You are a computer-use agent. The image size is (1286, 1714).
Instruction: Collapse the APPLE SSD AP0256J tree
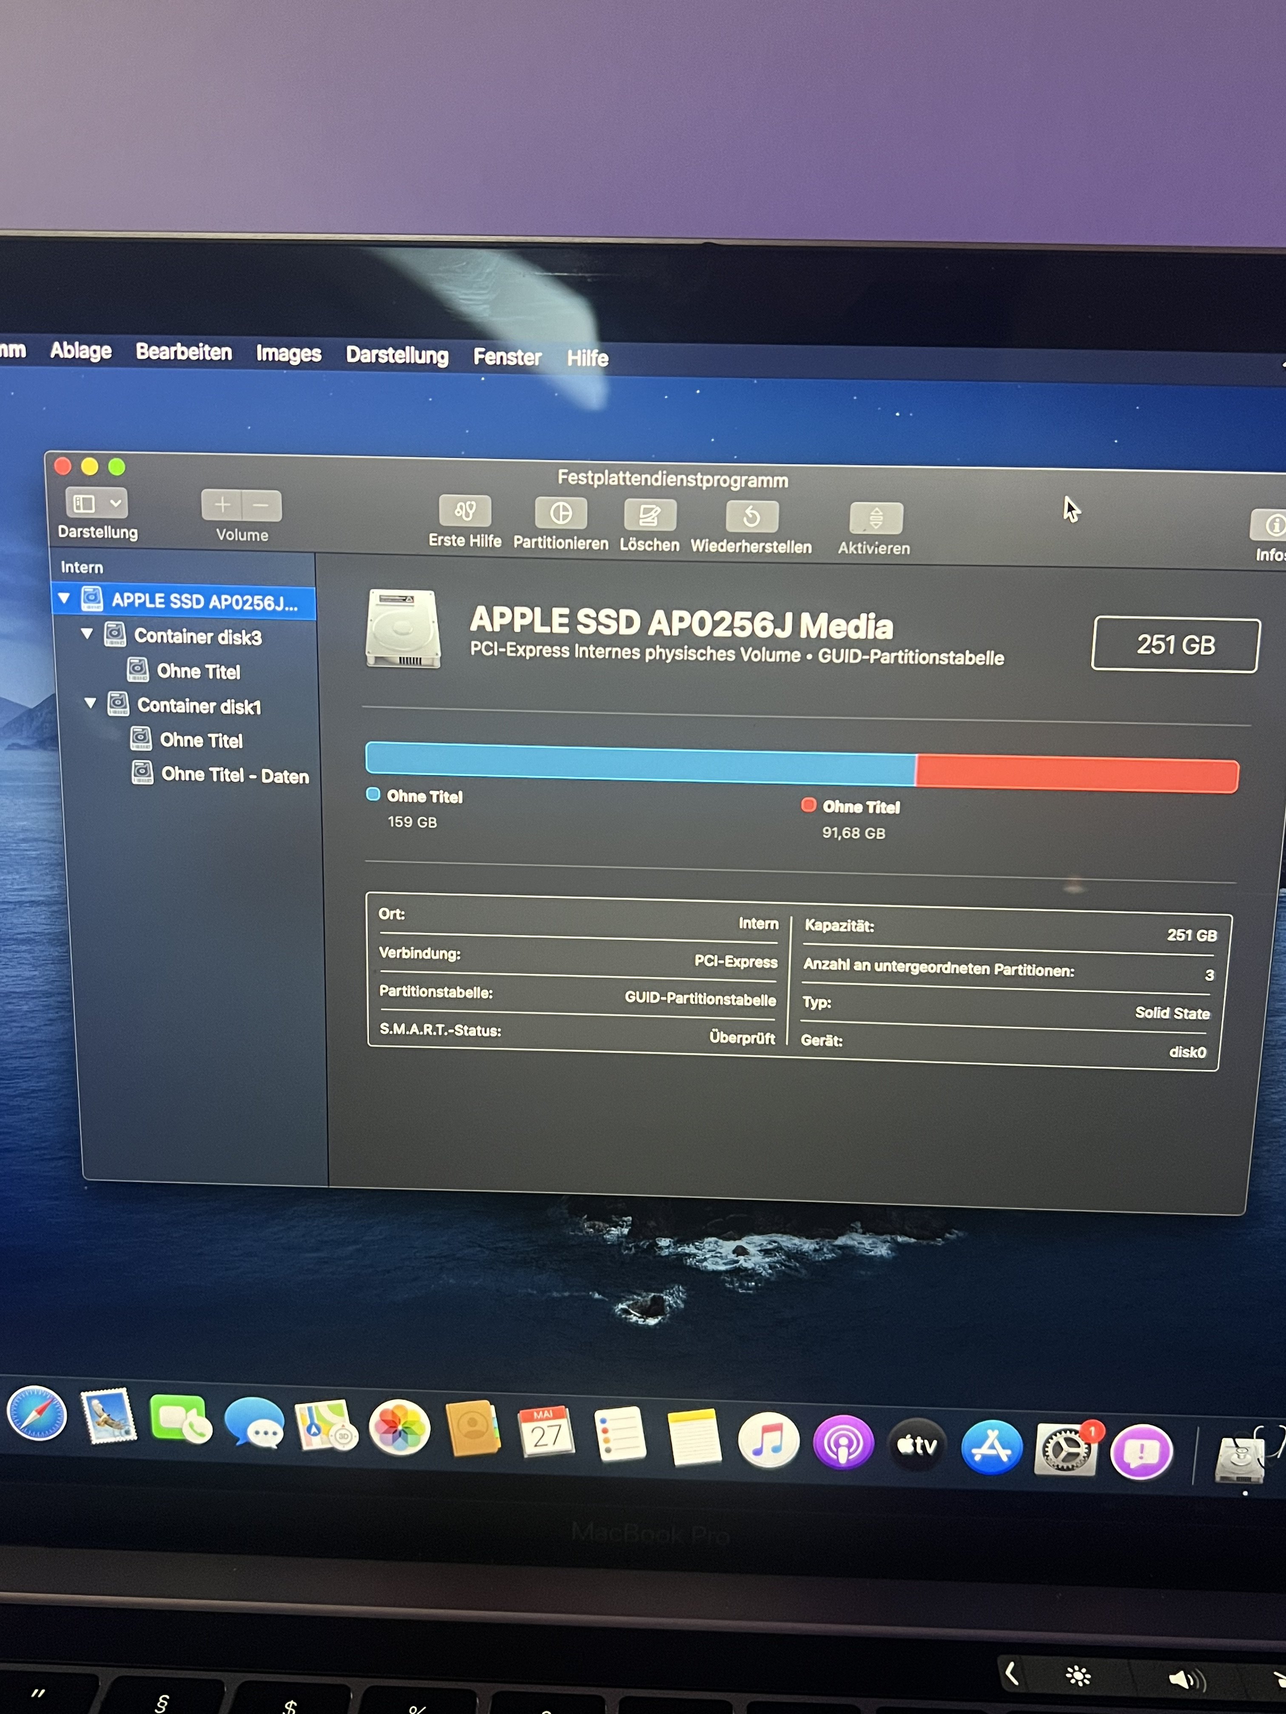tap(64, 598)
